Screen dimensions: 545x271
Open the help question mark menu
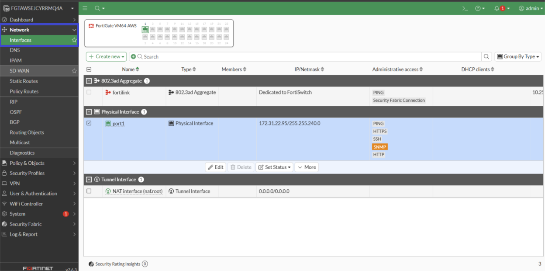click(480, 8)
